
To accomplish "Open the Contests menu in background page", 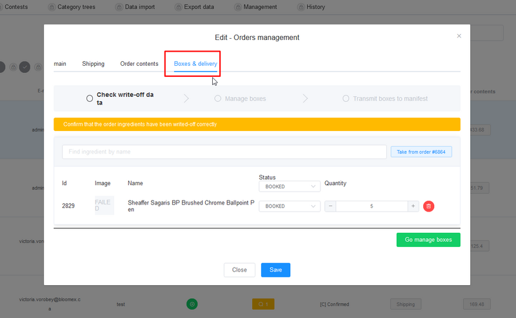I will tap(16, 7).
